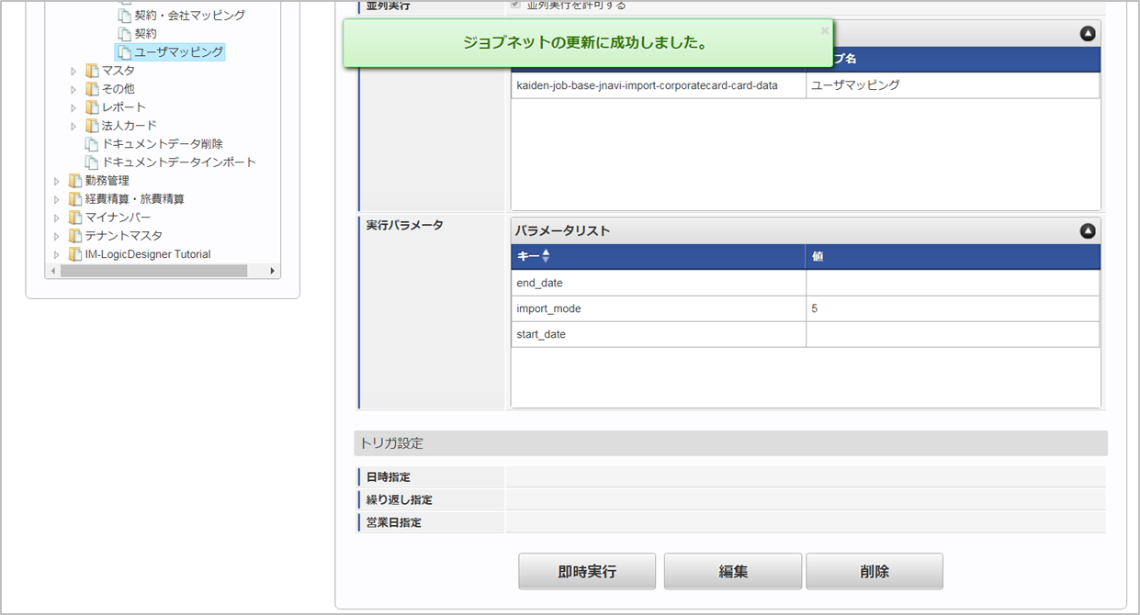Expand the レポート folder
This screenshot has width=1140, height=615.
(74, 107)
